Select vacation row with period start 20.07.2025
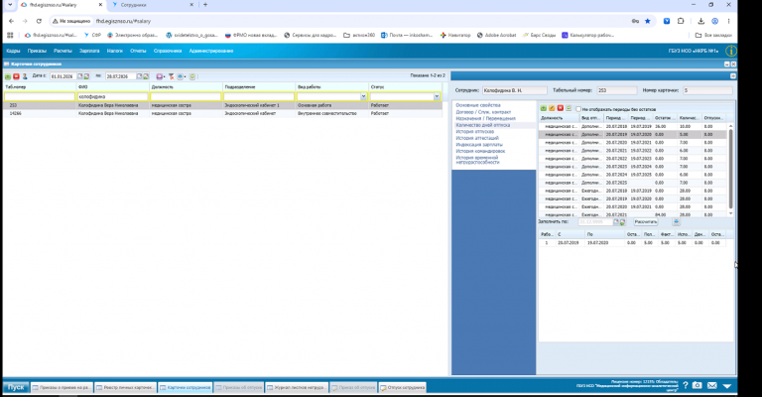The width and height of the screenshot is (762, 397). (633, 183)
